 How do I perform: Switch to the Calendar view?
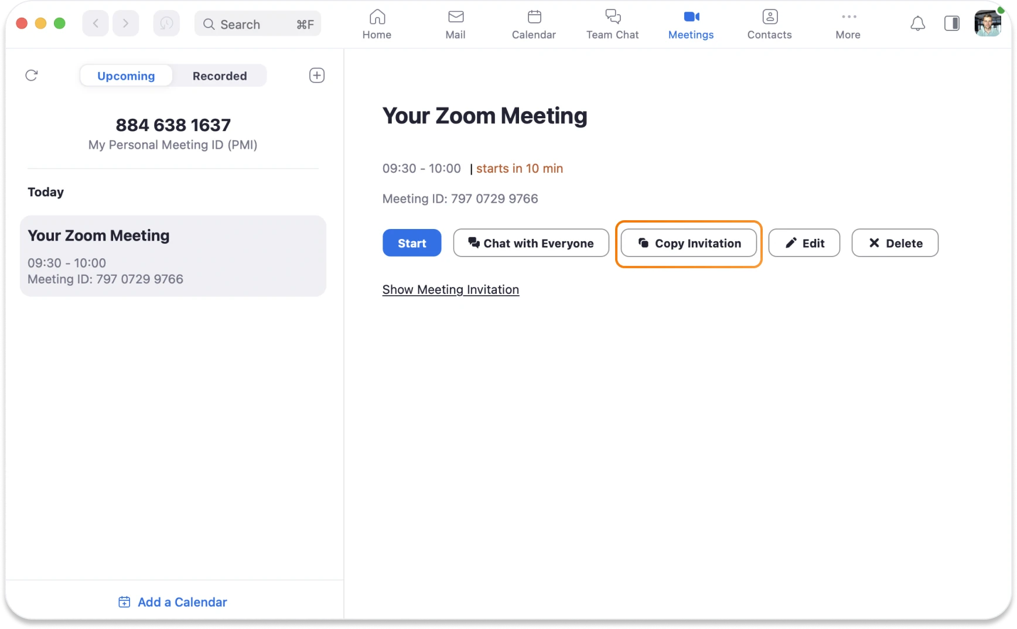(x=533, y=23)
